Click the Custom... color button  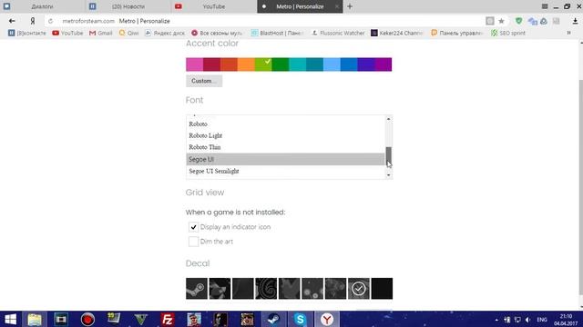(x=204, y=81)
